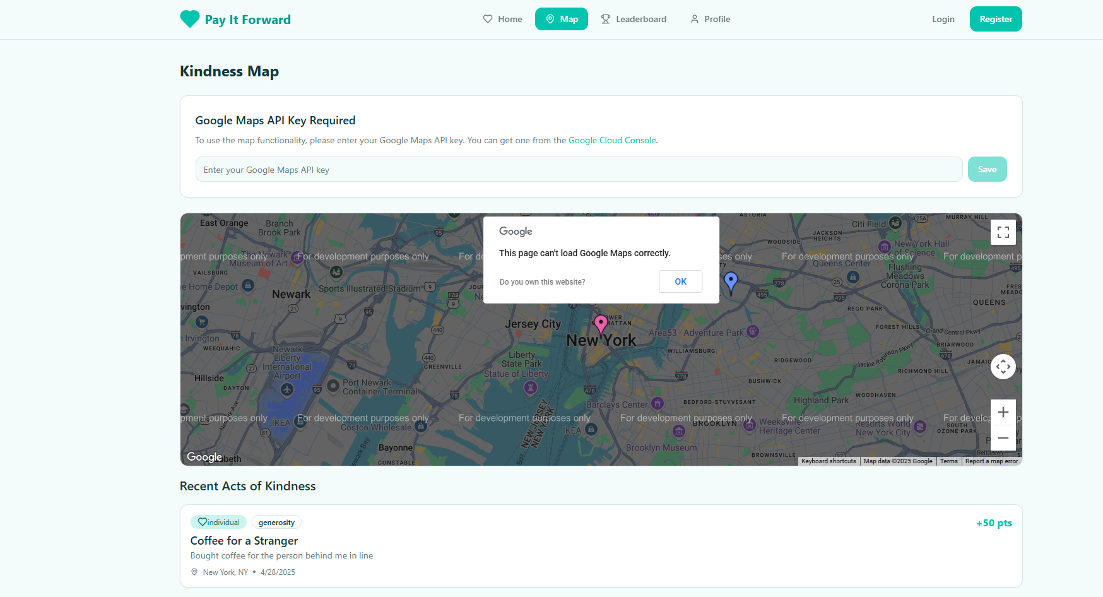
Task: Click the Area53 Adventure Park marker icon
Action: pos(753,331)
